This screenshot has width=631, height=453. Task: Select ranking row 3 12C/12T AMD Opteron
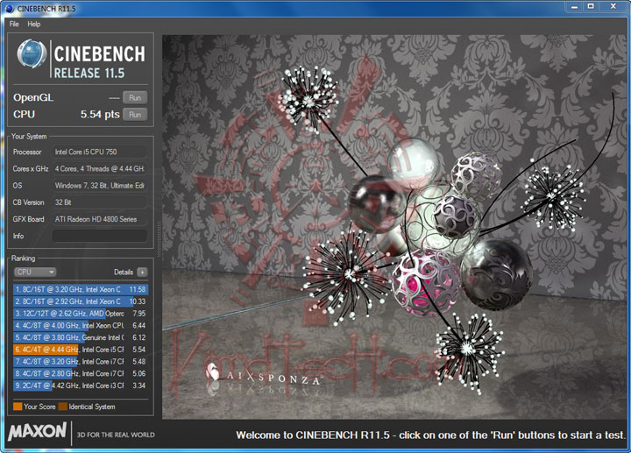coord(81,314)
